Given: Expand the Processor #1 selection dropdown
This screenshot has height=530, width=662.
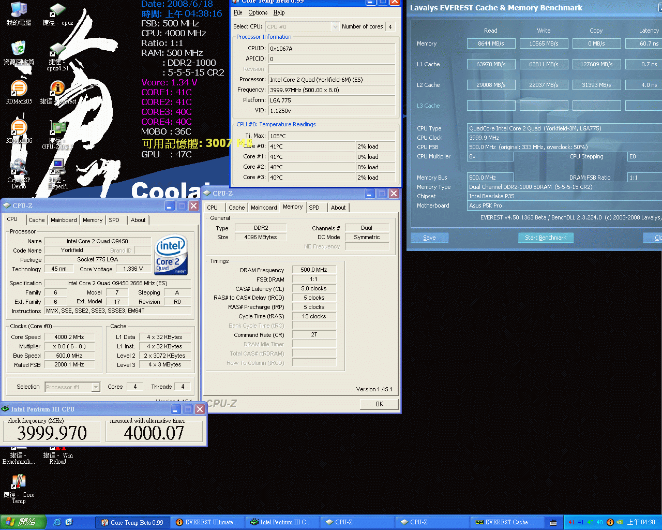Looking at the screenshot, I should 96,387.
